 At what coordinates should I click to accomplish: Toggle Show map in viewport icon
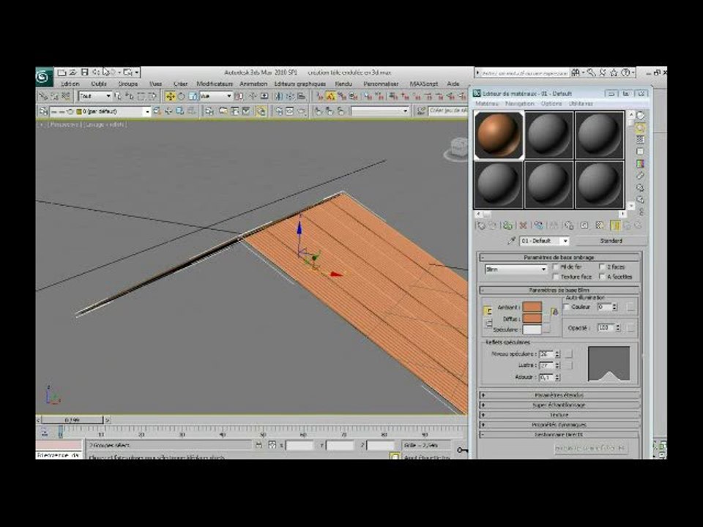point(600,226)
